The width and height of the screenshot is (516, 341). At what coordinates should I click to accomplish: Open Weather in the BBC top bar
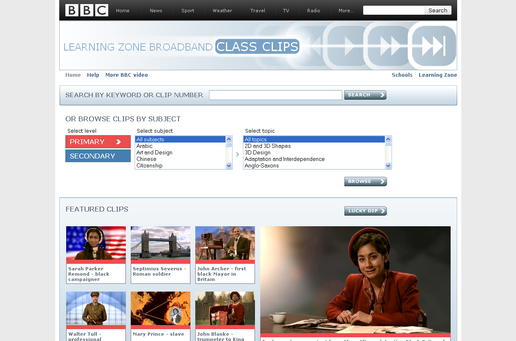pos(222,11)
